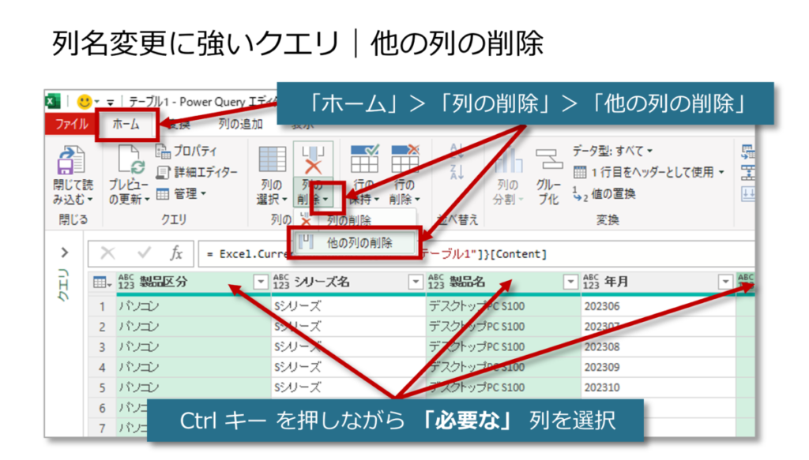The height and width of the screenshot is (460, 809).
Task: Open the シリーズ名 column filter dropdown
Action: point(415,282)
